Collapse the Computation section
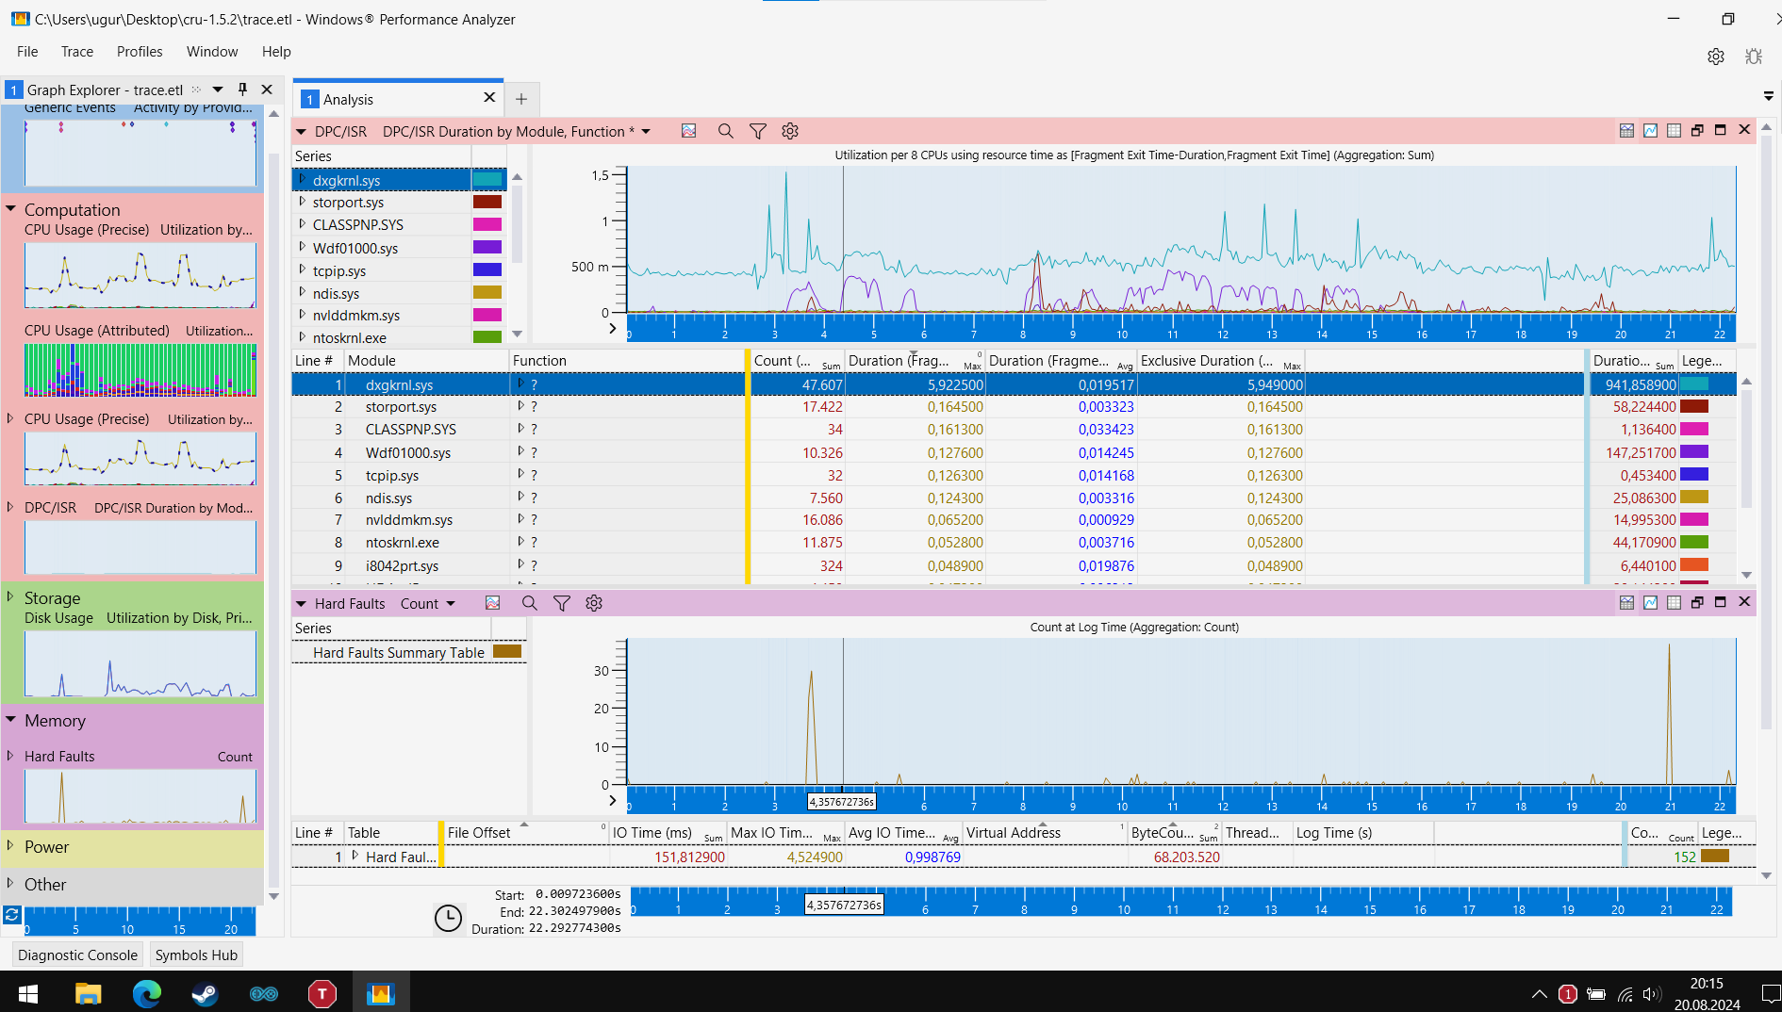 click(11, 209)
